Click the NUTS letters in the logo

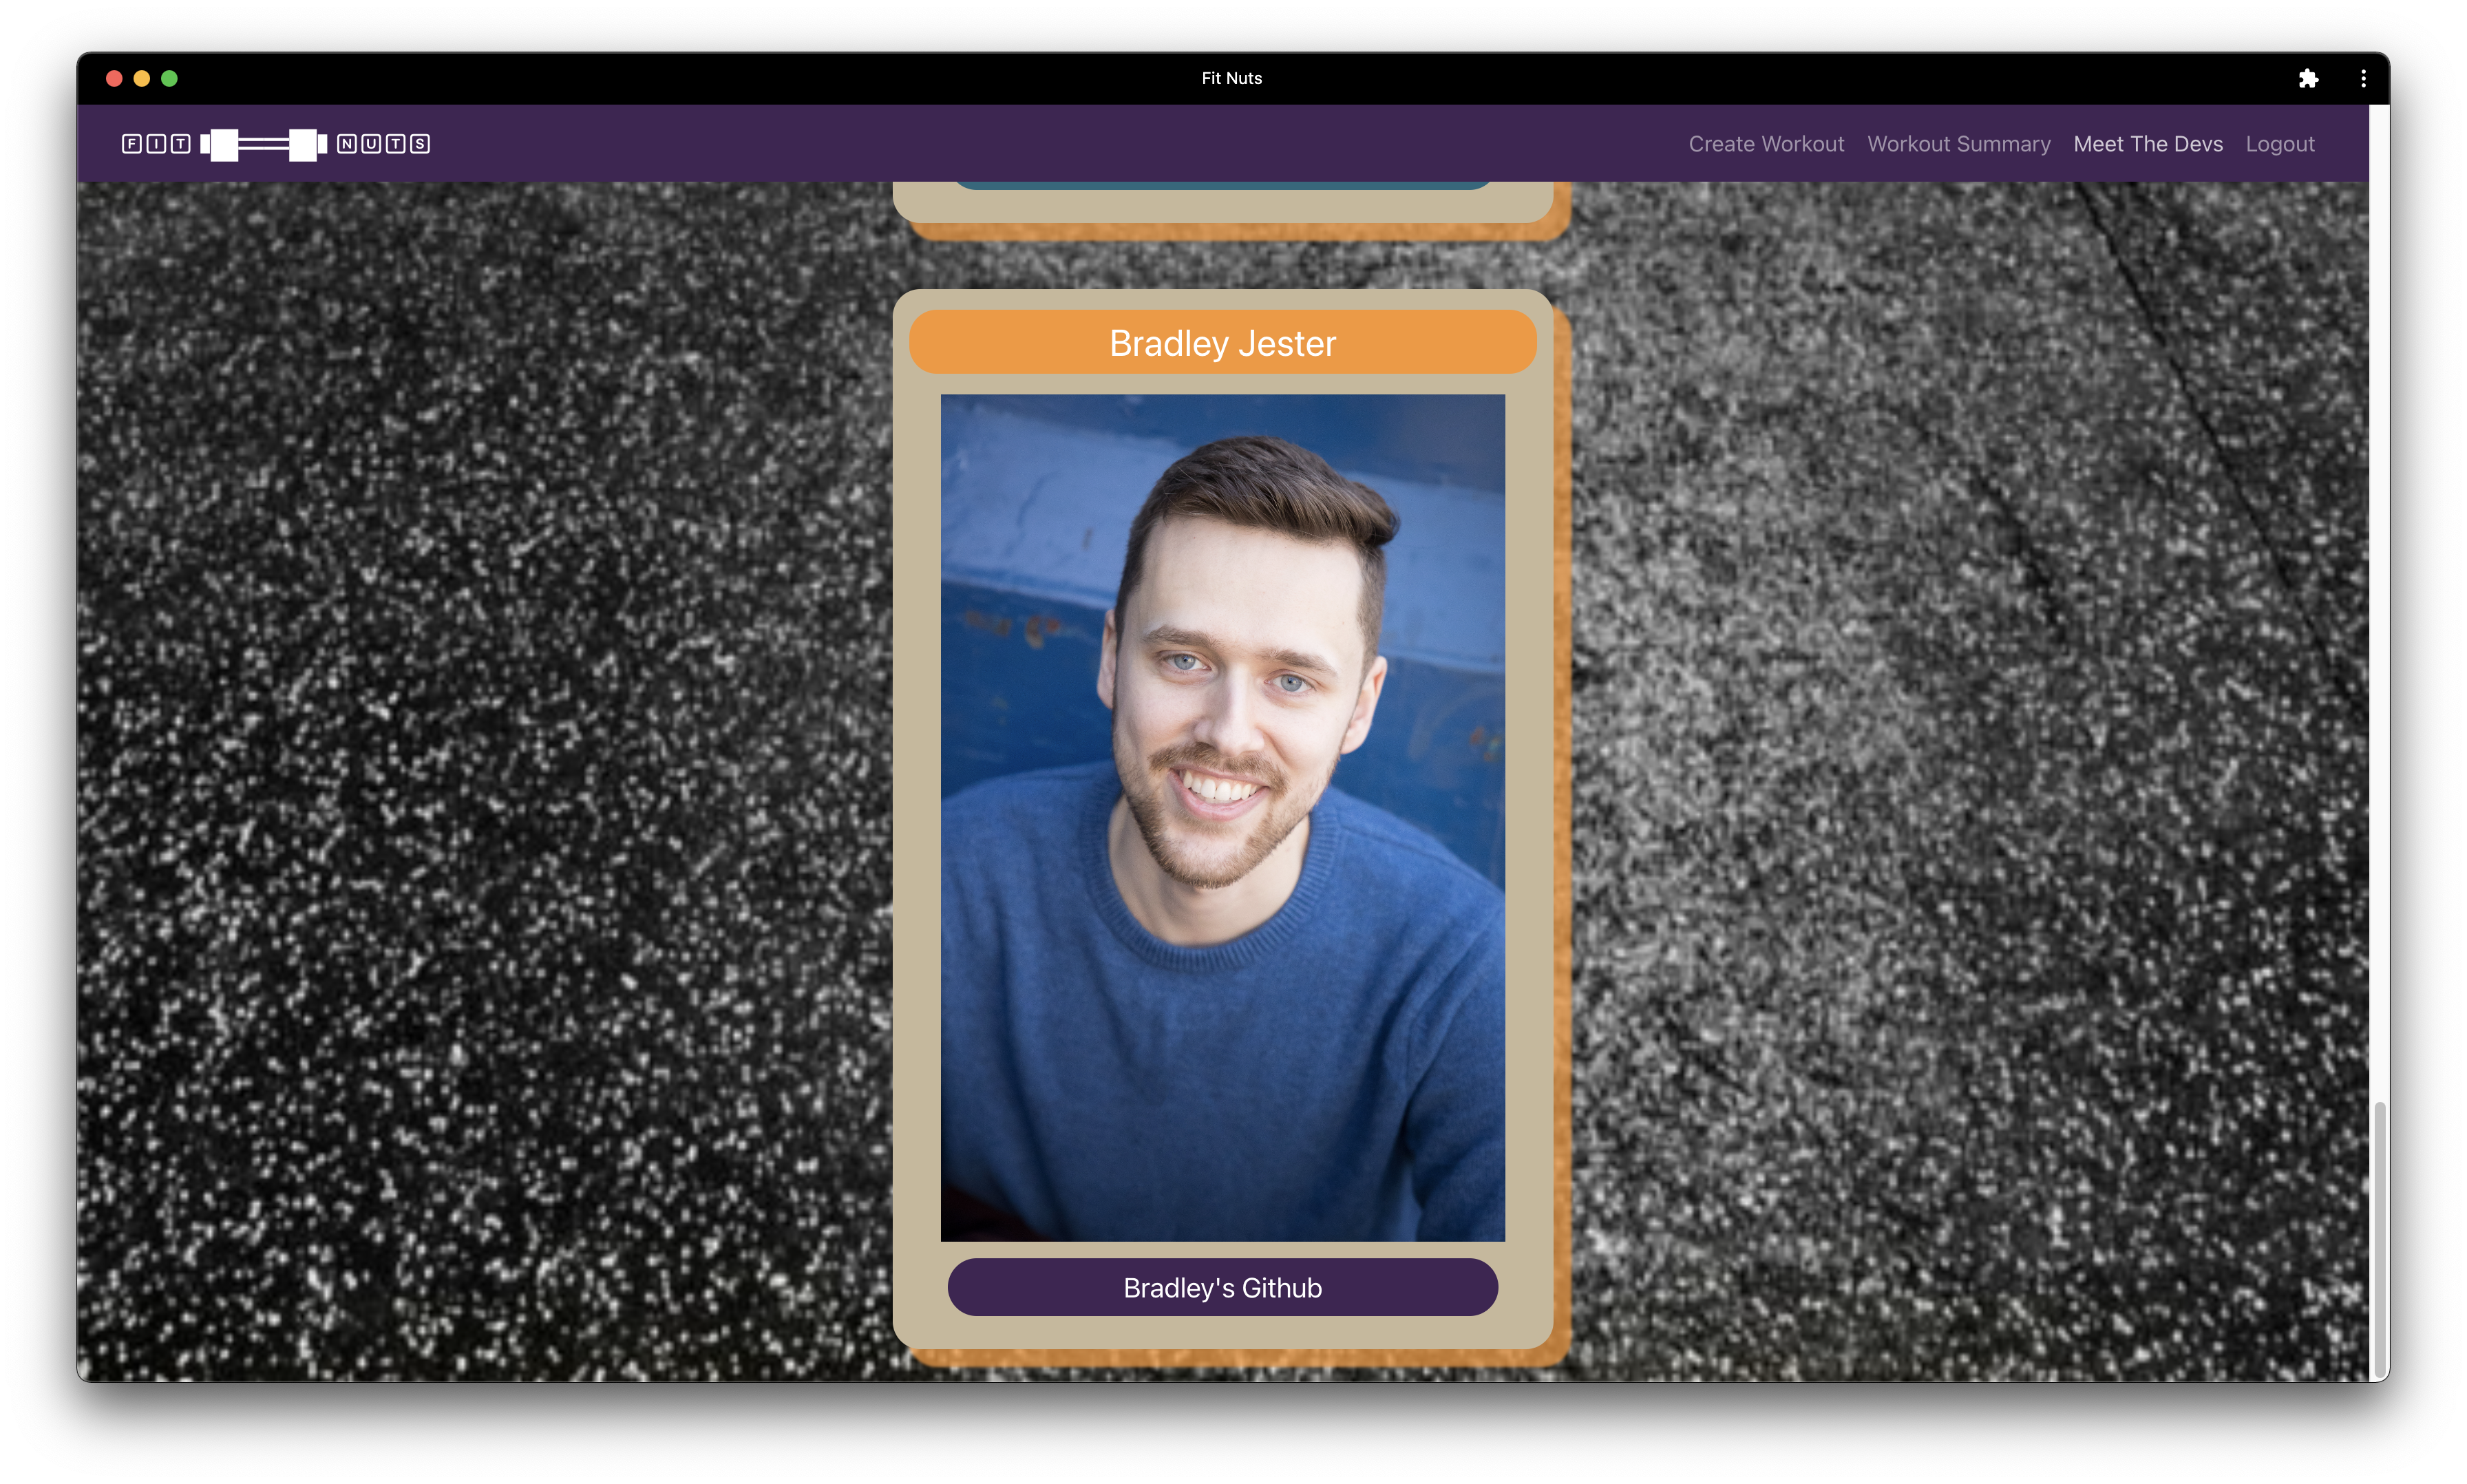tap(383, 144)
